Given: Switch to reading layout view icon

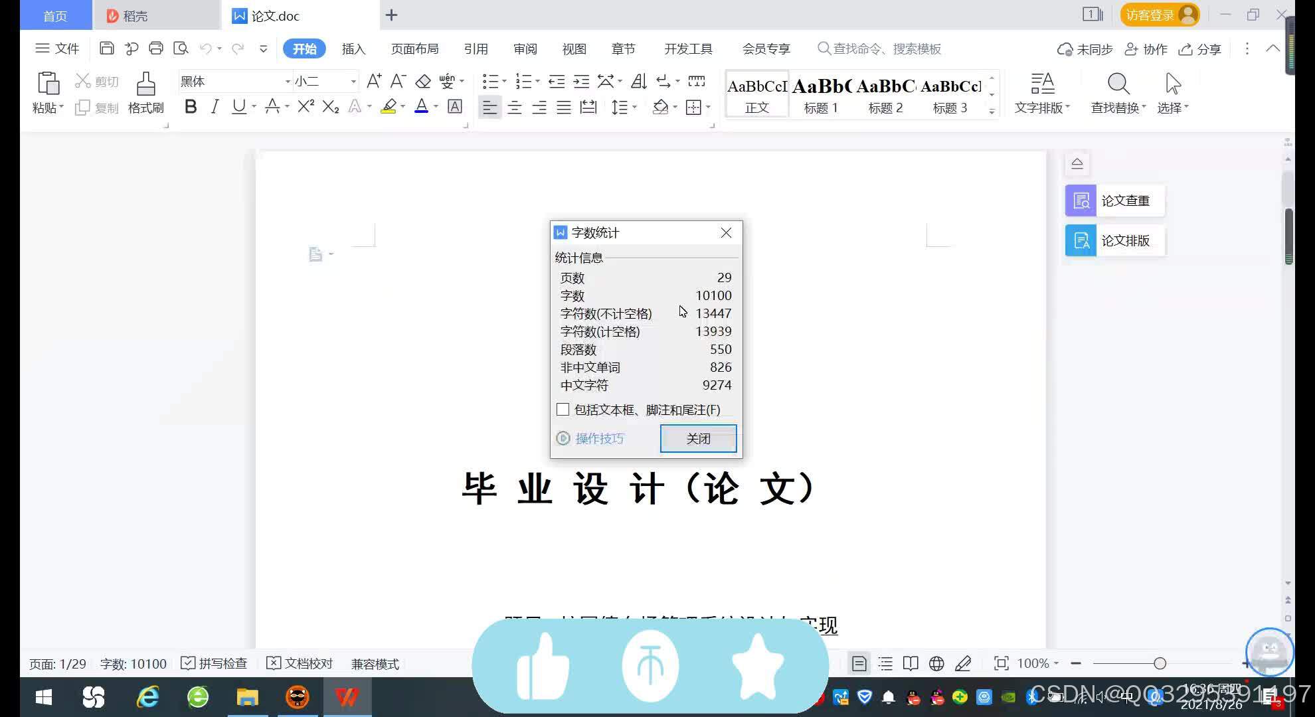Looking at the screenshot, I should pos(911,663).
